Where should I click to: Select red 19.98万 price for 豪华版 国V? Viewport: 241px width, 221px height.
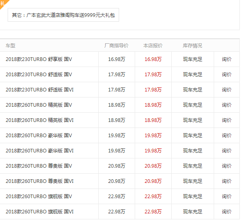(153, 136)
